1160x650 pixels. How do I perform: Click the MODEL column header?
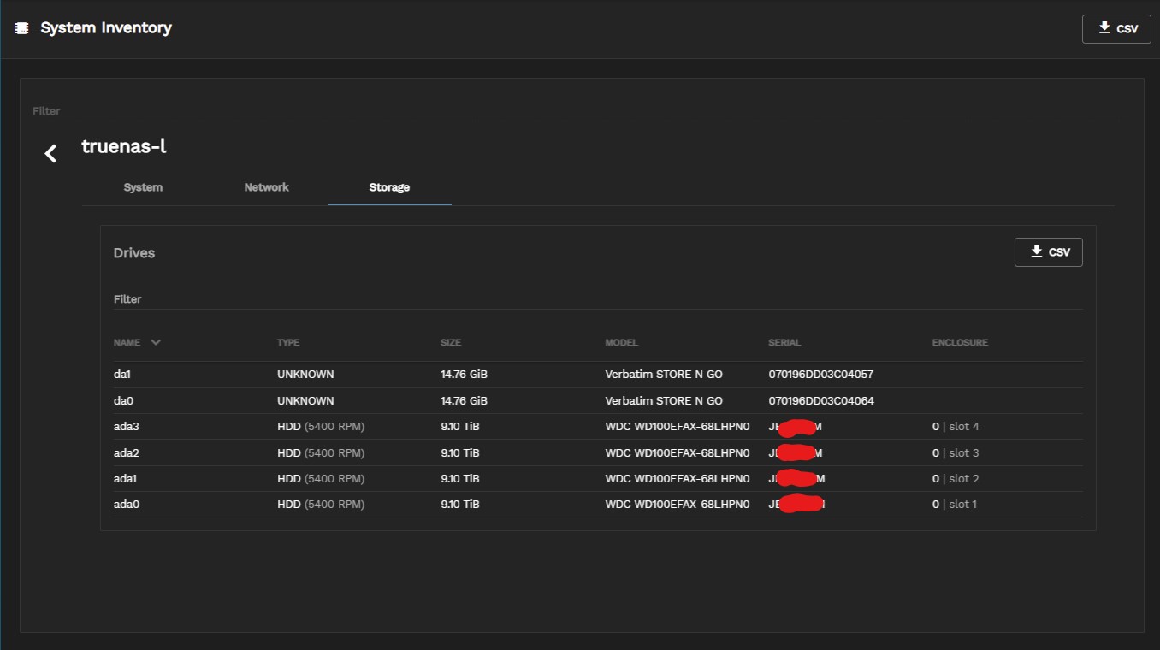(x=622, y=343)
